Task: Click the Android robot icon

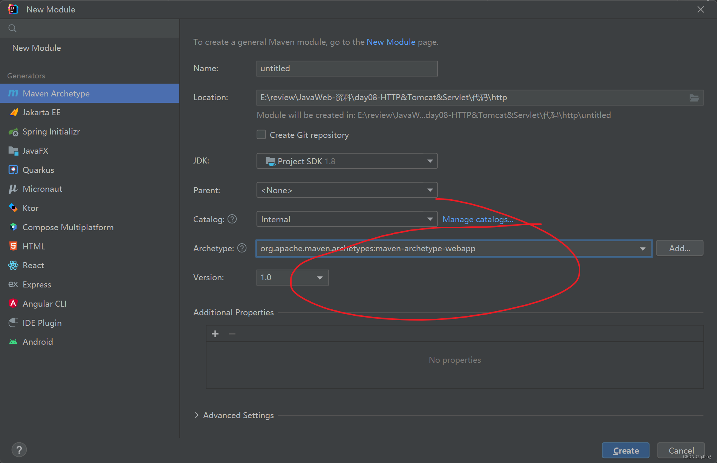Action: [x=13, y=342]
